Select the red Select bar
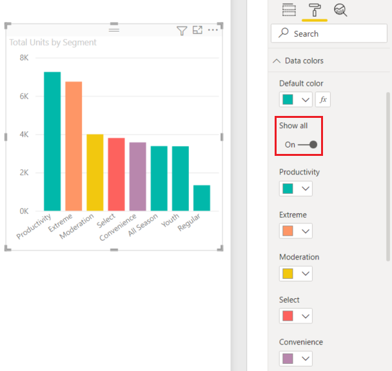The image size is (392, 371). click(116, 175)
